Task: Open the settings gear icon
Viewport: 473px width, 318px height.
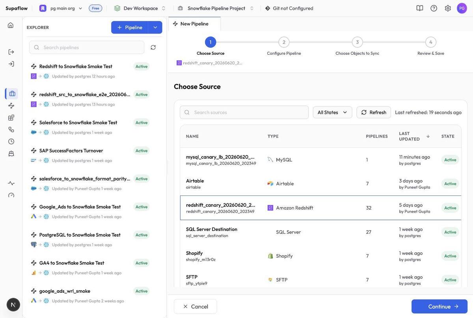Action: click(x=448, y=8)
